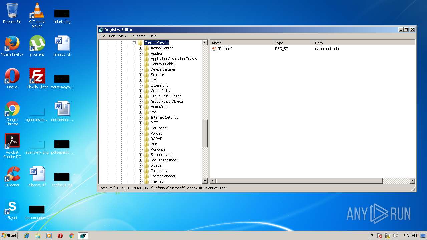Viewport: 427px width, 240px height.
Task: Open Google Chrome desktop shortcut
Action: click(x=12, y=113)
